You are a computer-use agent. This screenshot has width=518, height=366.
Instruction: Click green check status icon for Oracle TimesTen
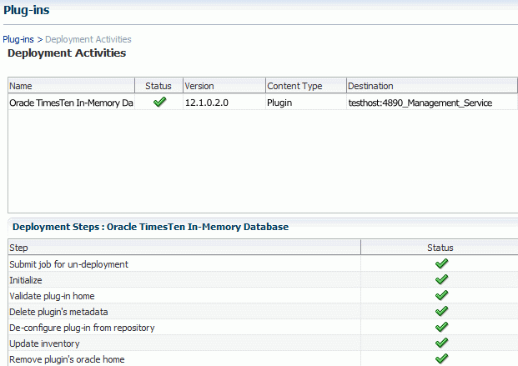(159, 102)
